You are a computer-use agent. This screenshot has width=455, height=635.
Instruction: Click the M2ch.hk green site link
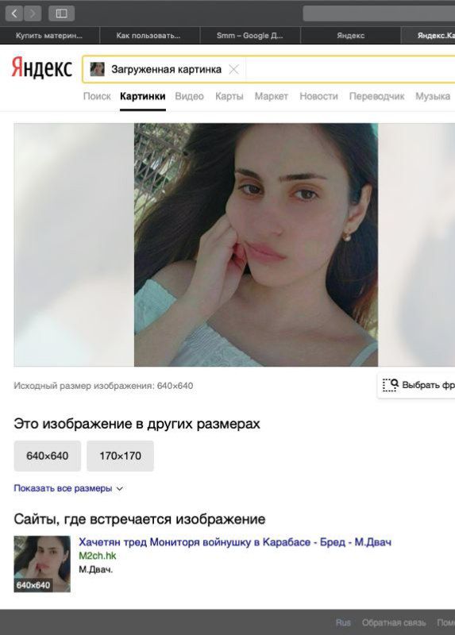point(97,556)
